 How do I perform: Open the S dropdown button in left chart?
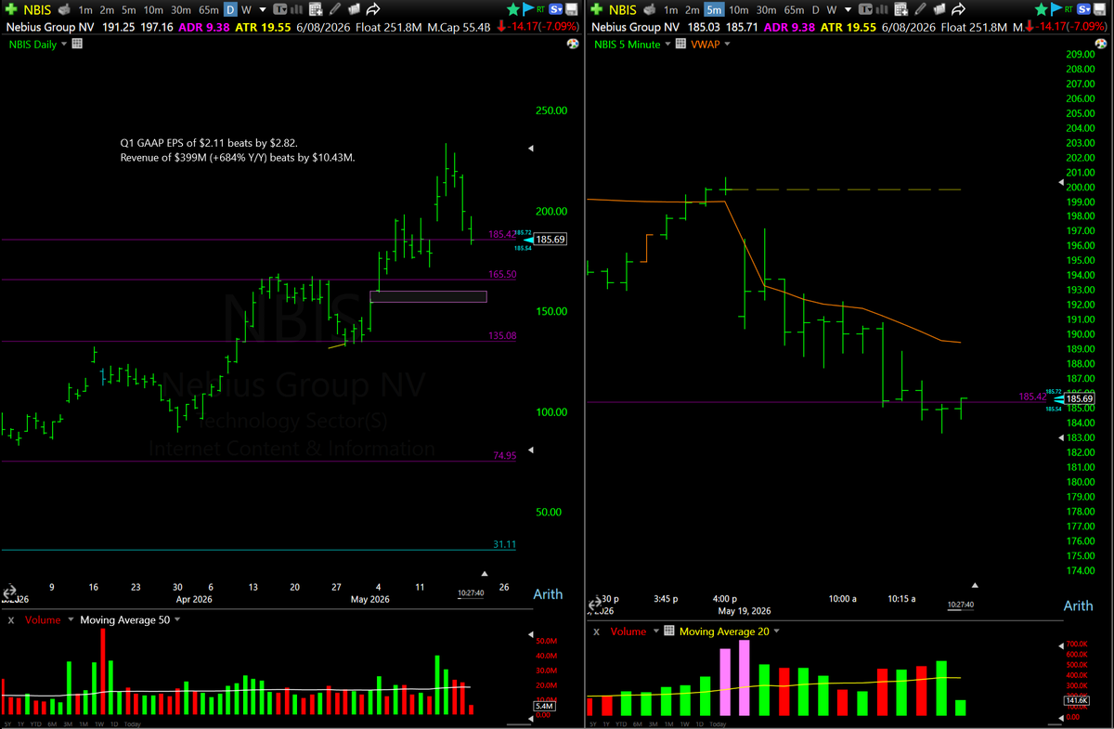point(555,8)
